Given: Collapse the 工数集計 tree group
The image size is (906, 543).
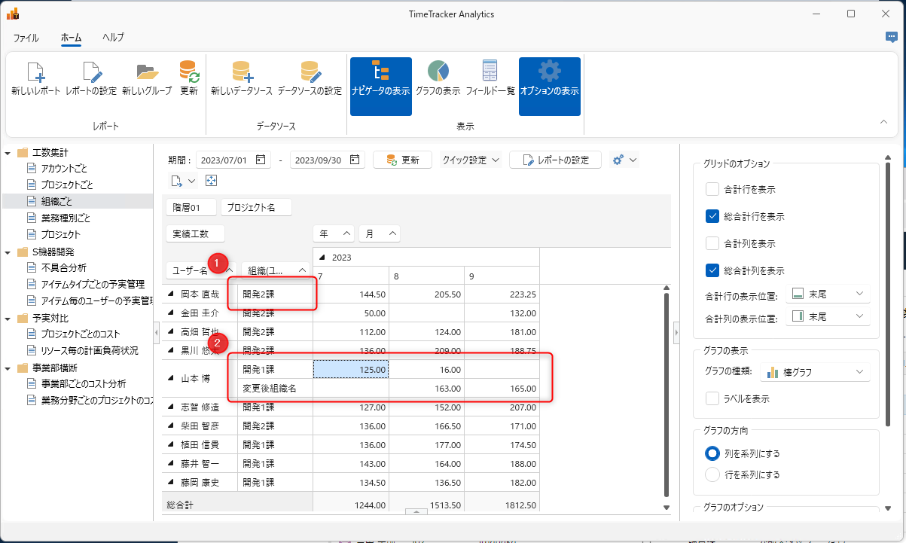Looking at the screenshot, I should tap(8, 152).
